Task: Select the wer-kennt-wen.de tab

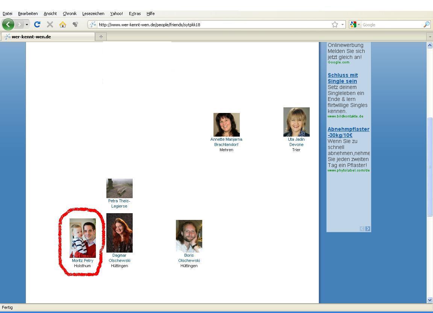Action: click(48, 37)
